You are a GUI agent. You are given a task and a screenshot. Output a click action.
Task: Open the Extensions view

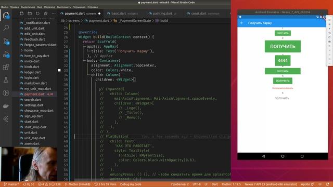tap(6, 67)
